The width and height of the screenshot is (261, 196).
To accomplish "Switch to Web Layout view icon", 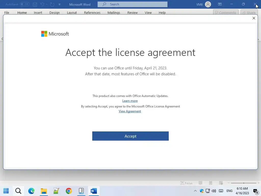I will (221, 183).
